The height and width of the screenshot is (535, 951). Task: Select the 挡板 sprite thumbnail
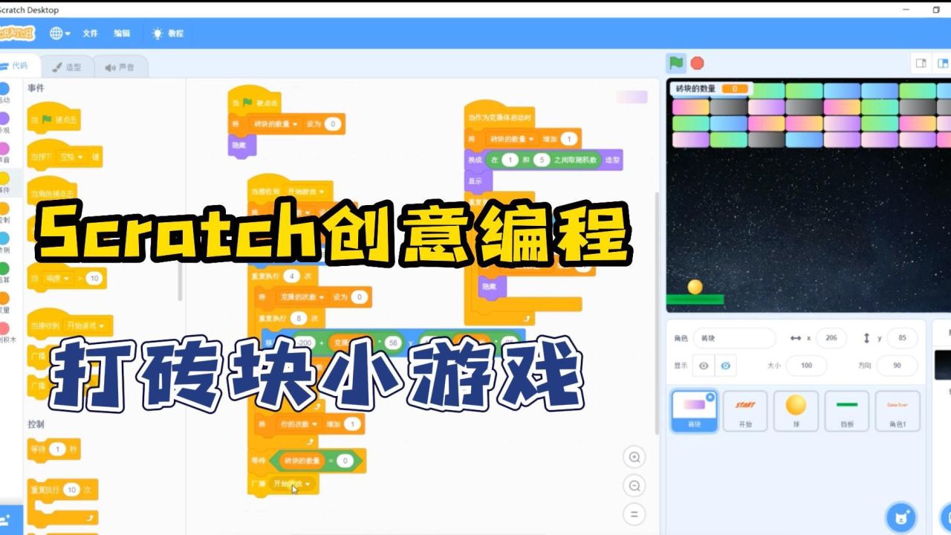(x=846, y=412)
